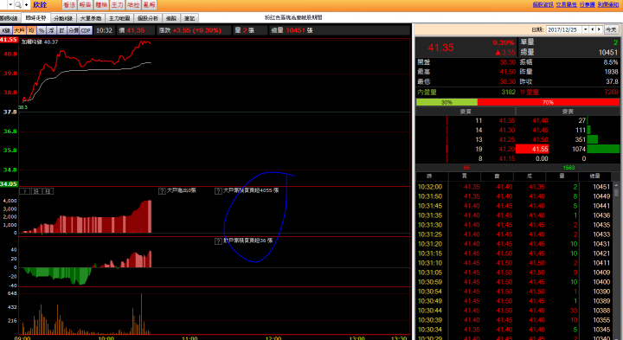The width and height of the screenshot is (623, 340).
Task: Open the 亂報 button in top bar
Action: pyautogui.click(x=150, y=5)
